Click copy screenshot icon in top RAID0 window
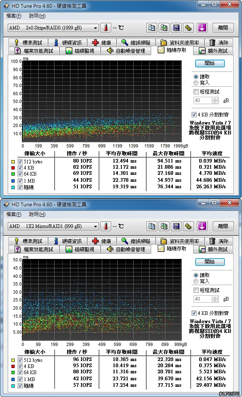Image resolution: width=242 pixels, height=397 pixels. click(164, 28)
